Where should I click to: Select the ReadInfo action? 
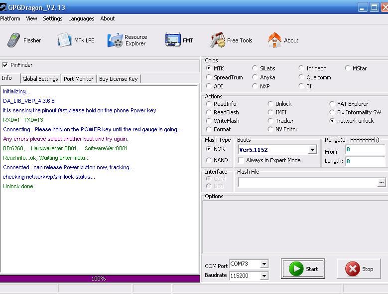tap(209, 104)
